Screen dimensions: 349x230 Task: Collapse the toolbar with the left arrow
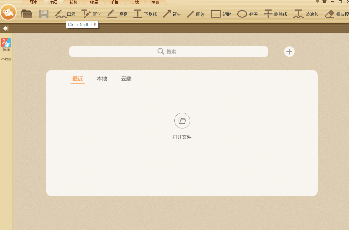tap(5, 28)
